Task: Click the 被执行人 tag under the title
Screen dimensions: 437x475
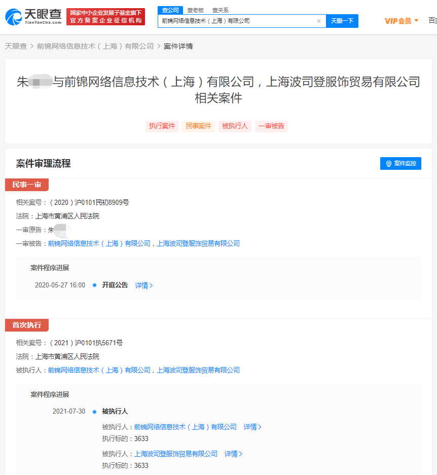Action: (235, 126)
